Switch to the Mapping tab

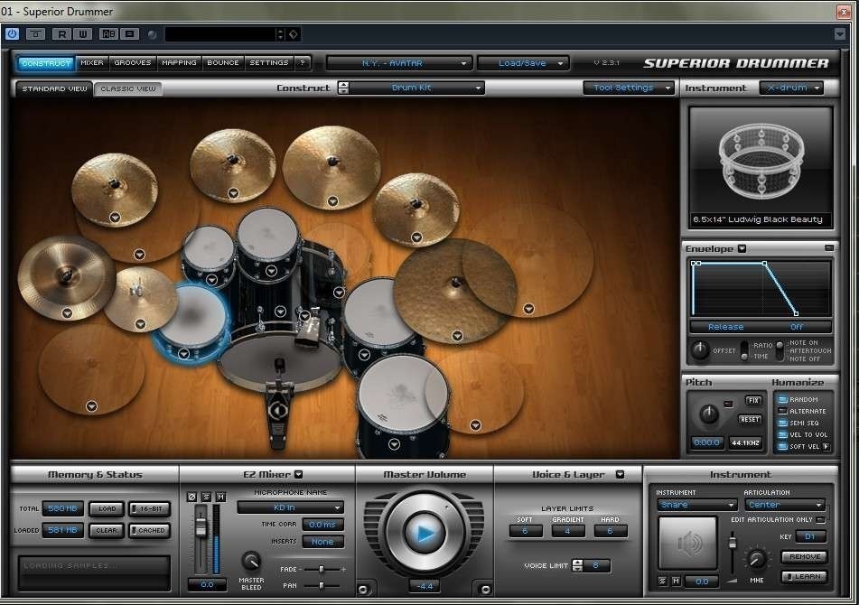pos(179,63)
